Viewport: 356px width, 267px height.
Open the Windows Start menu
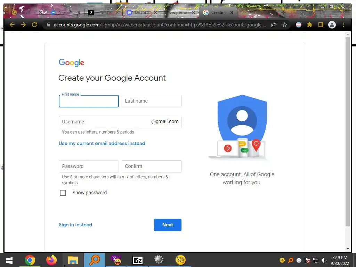9,260
